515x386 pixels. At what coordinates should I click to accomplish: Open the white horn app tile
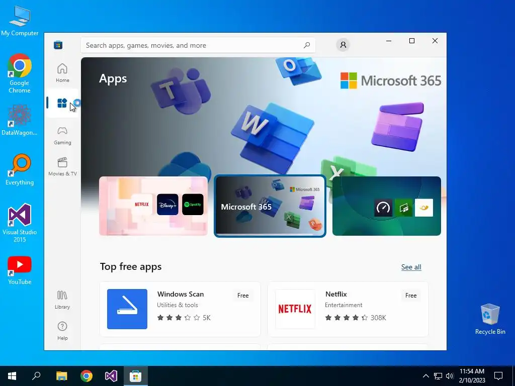(424, 208)
